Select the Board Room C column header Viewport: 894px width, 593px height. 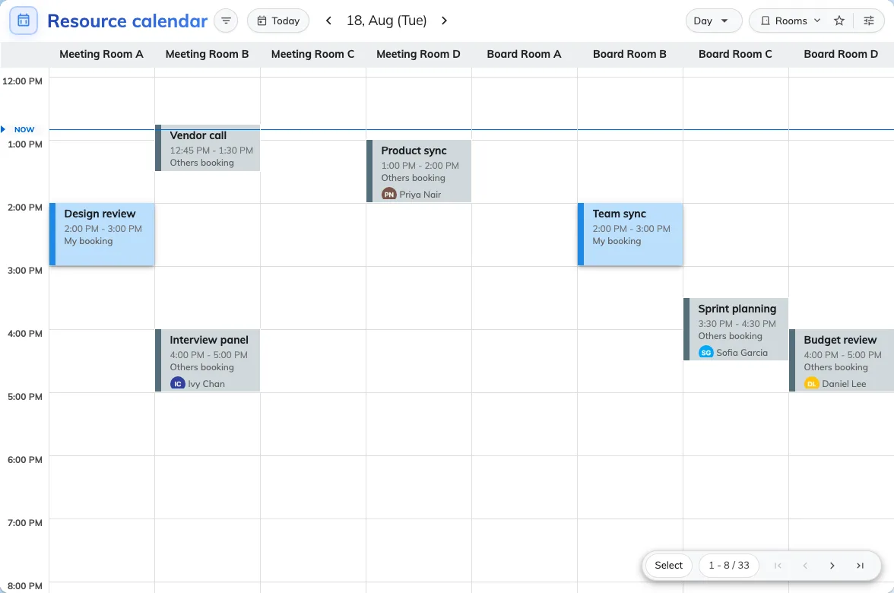click(x=736, y=54)
